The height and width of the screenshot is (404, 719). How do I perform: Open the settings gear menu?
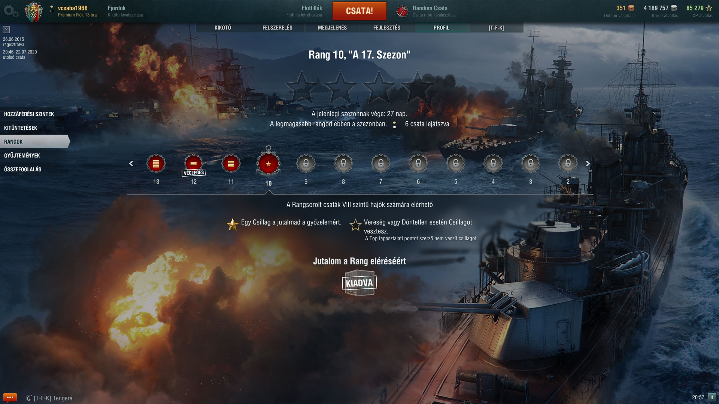[11, 11]
